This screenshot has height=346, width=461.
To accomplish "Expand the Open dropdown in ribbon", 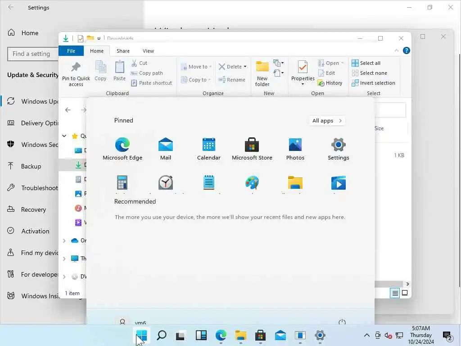I will 343,63.
